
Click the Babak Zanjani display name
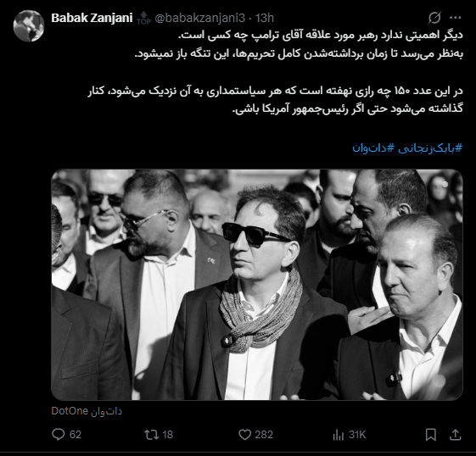[92, 18]
